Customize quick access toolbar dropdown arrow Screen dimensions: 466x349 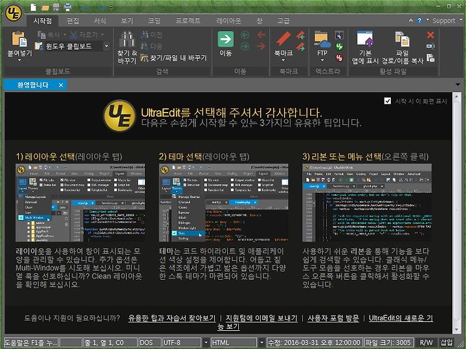(x=111, y=8)
